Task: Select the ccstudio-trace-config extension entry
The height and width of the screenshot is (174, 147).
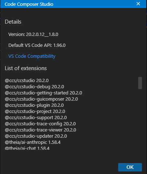Action: 40,124
